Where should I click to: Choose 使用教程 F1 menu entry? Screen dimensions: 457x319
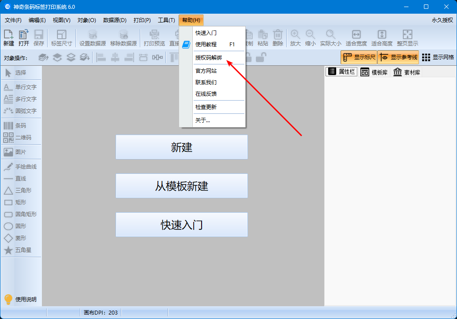coord(213,44)
